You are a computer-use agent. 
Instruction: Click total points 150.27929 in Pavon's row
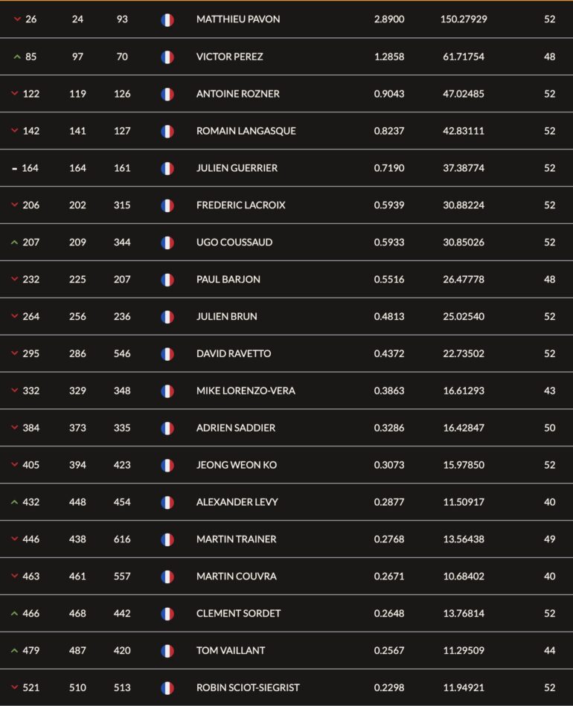464,19
